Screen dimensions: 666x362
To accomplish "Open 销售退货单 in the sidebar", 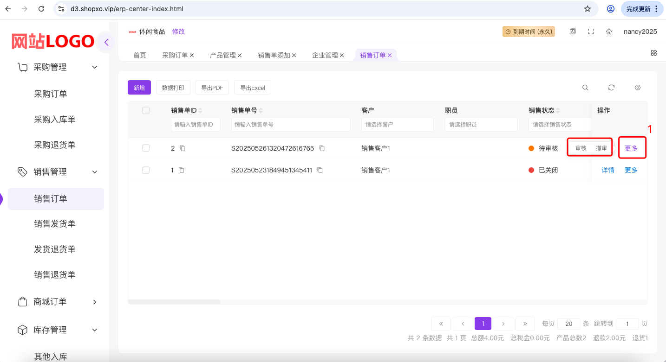I will tap(55, 275).
